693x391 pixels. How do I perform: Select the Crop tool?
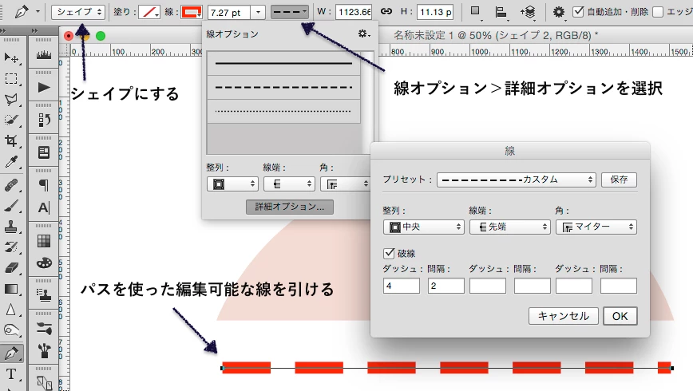point(11,140)
